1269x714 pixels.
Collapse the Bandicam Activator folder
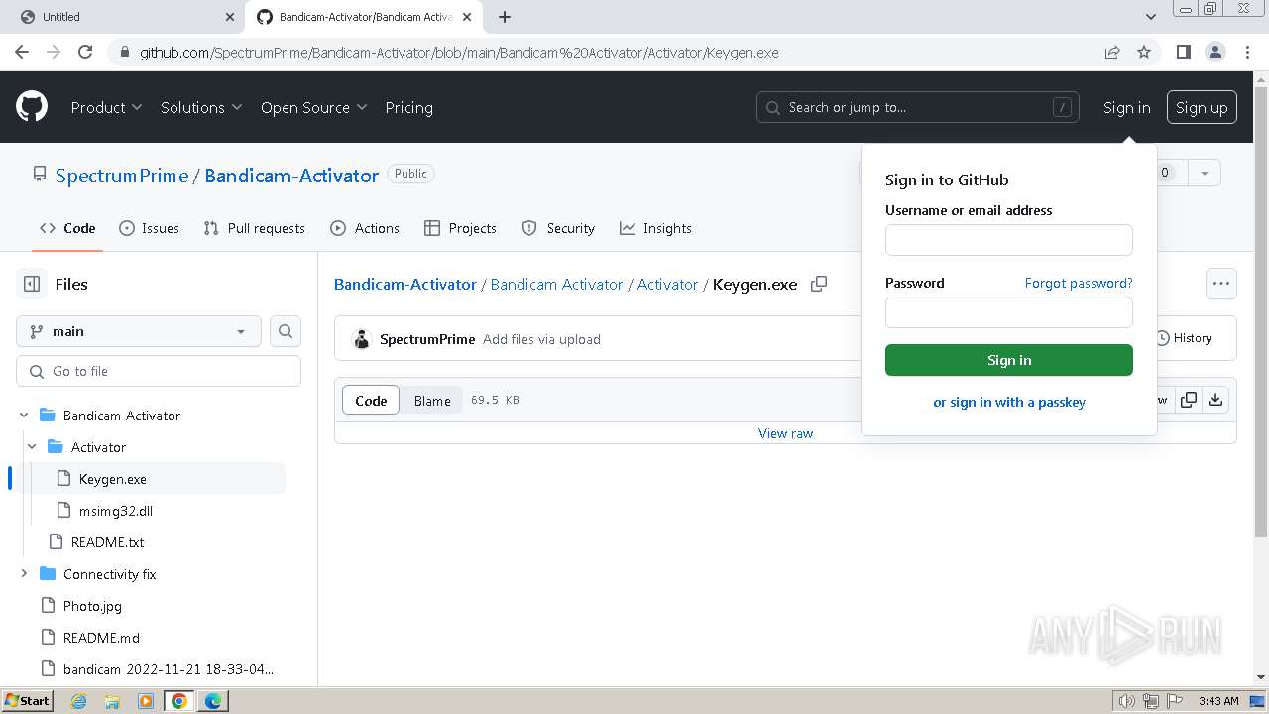coord(24,416)
